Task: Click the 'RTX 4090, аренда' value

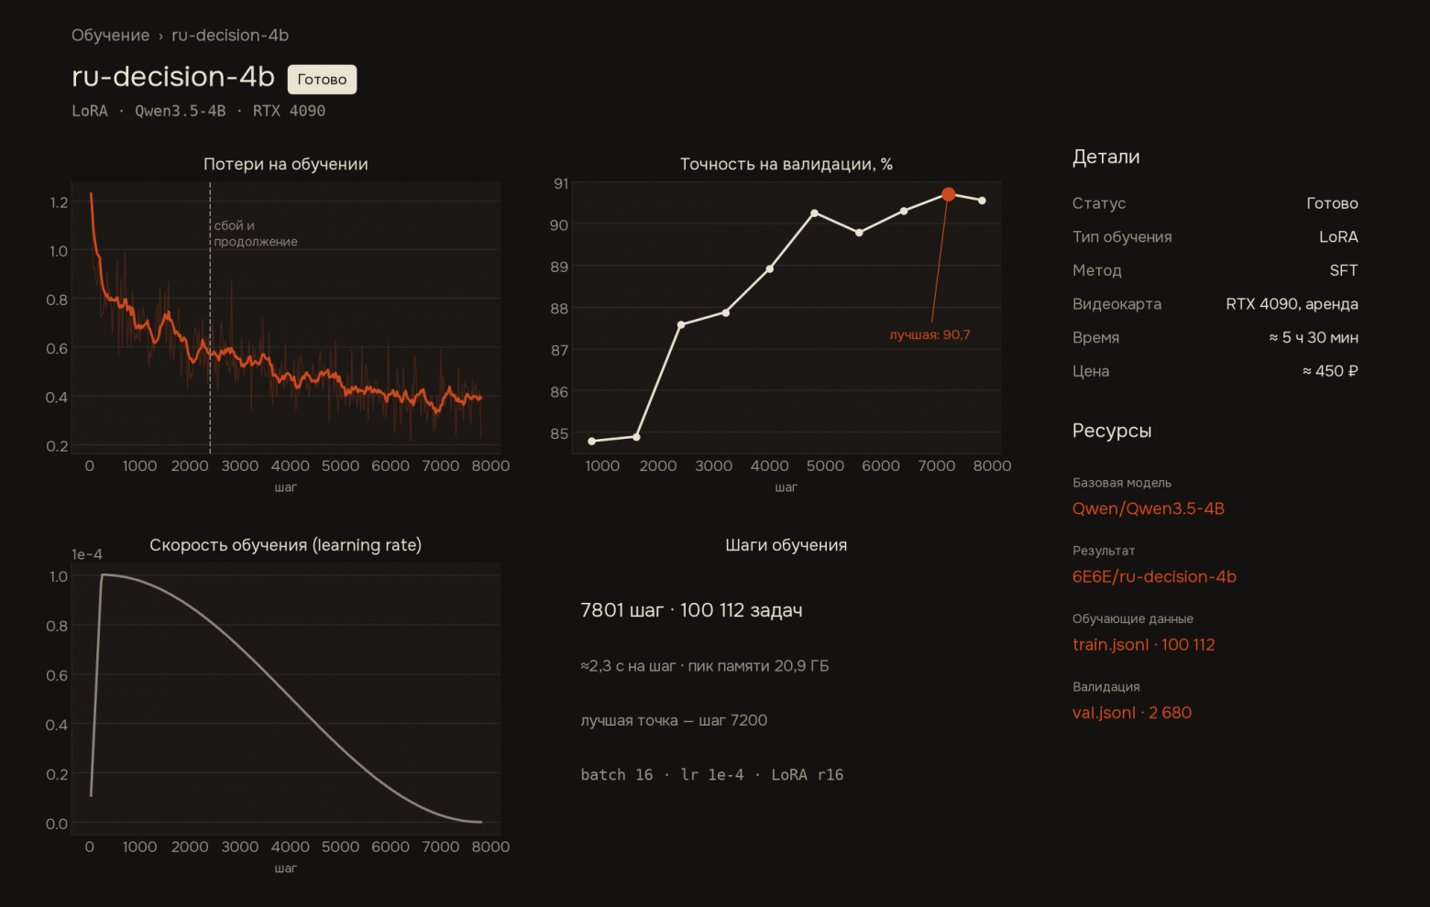Action: pyautogui.click(x=1292, y=304)
